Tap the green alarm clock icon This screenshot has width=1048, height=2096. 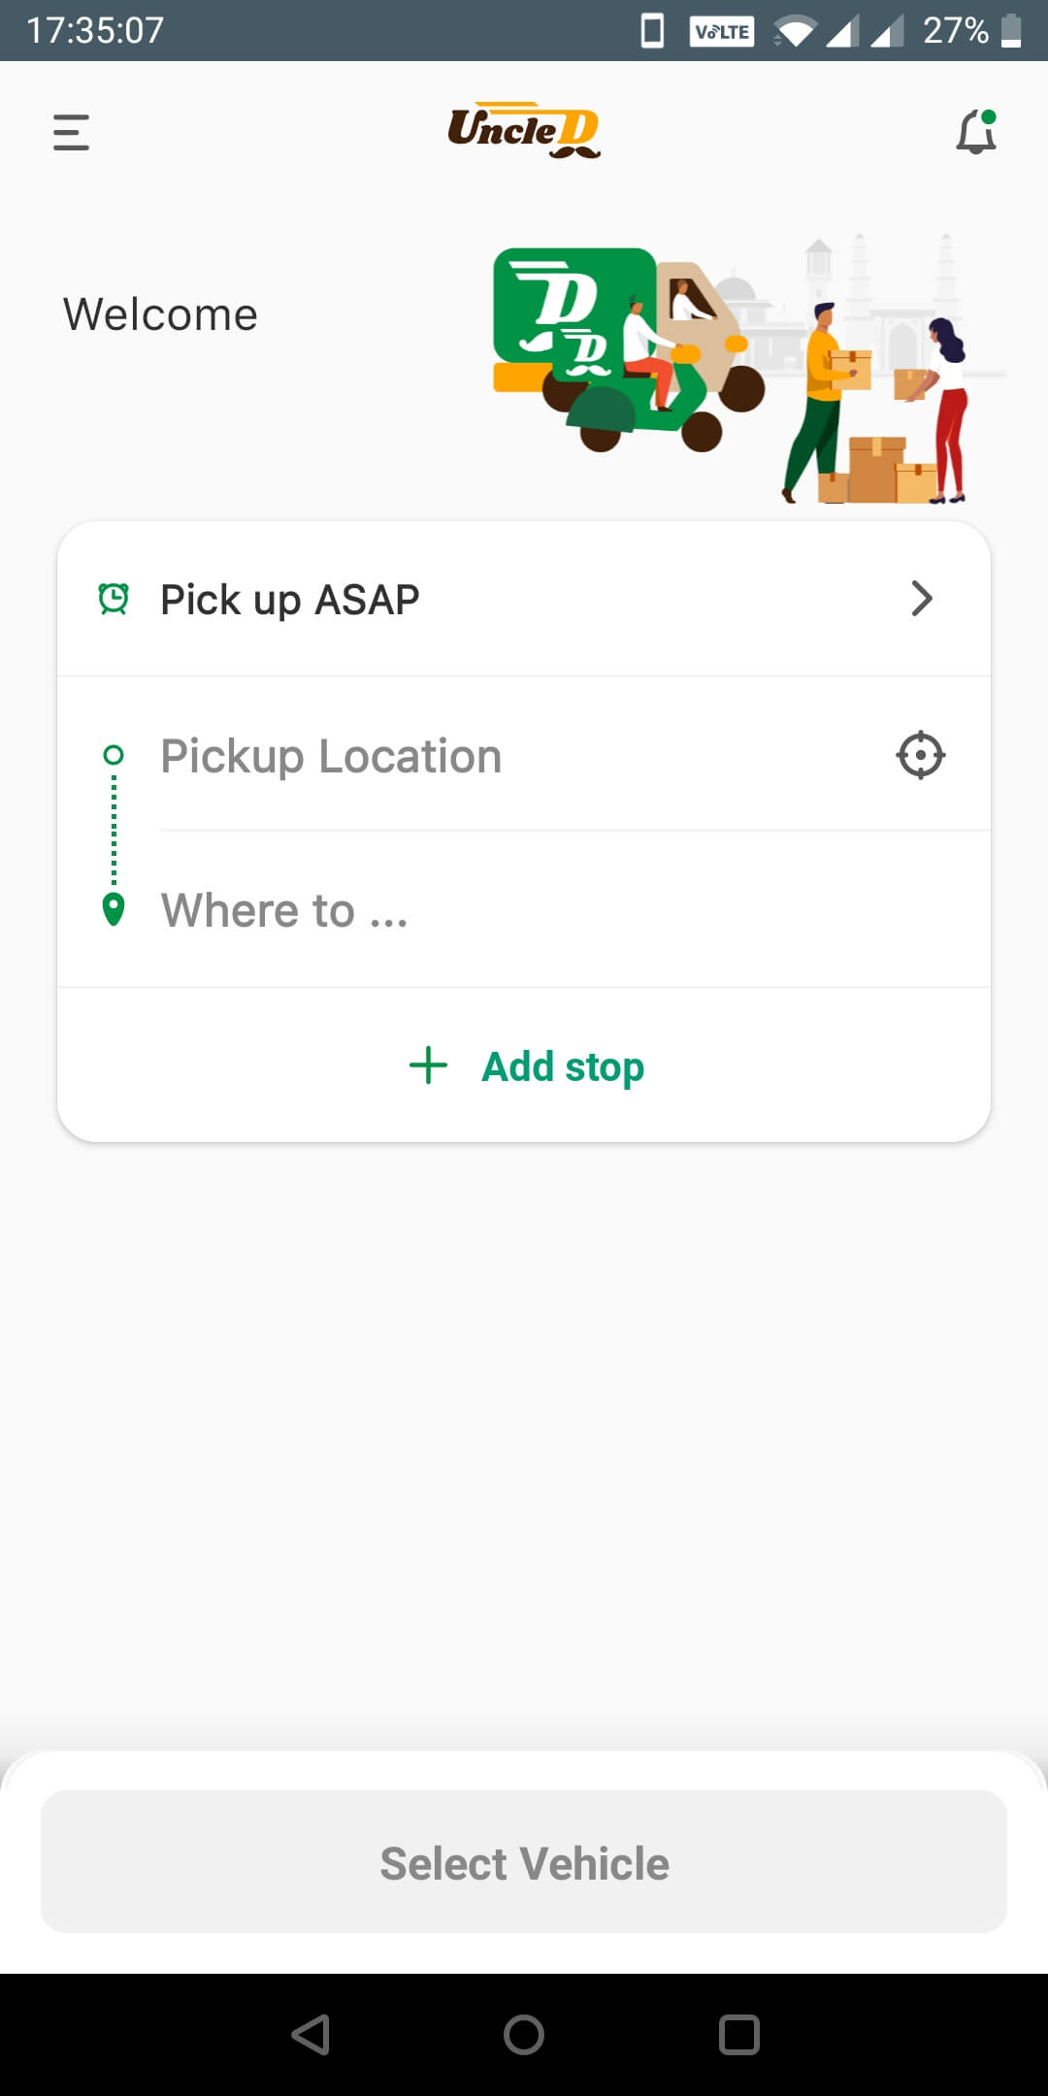click(114, 599)
